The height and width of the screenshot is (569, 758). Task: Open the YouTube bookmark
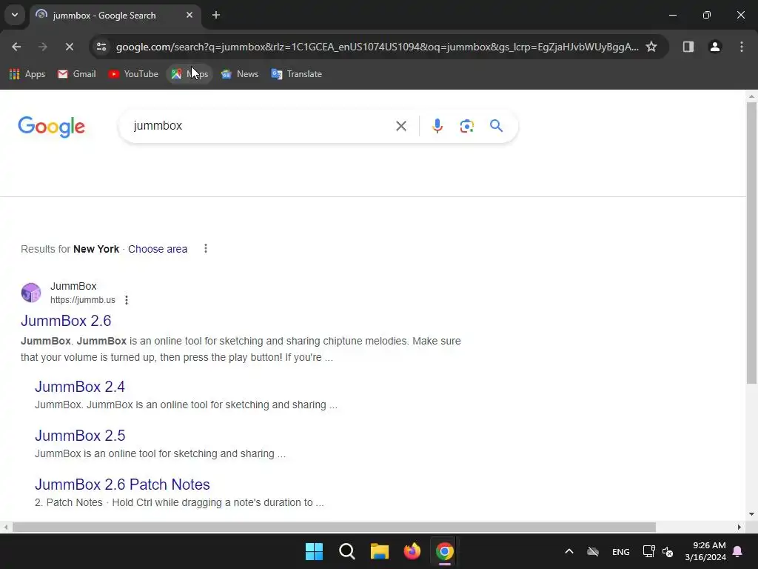tap(133, 74)
